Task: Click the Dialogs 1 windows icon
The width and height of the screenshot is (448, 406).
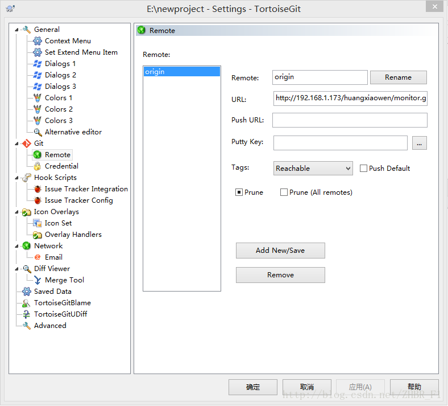Action: point(38,64)
